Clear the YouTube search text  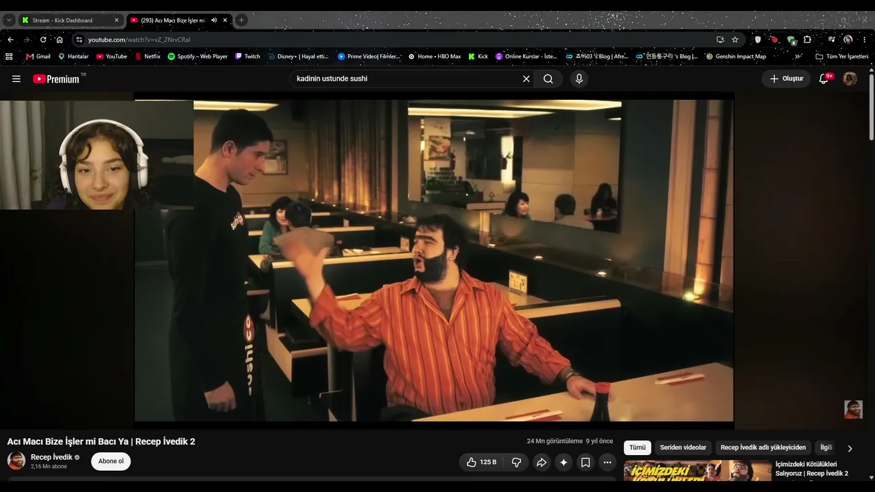pyautogui.click(x=526, y=79)
